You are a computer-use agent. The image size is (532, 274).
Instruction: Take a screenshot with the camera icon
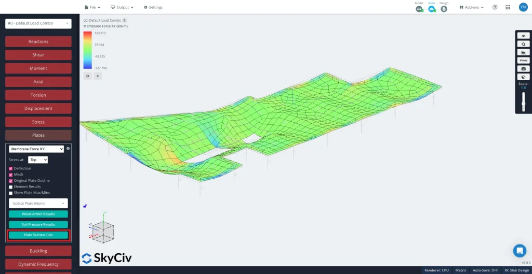point(523,68)
